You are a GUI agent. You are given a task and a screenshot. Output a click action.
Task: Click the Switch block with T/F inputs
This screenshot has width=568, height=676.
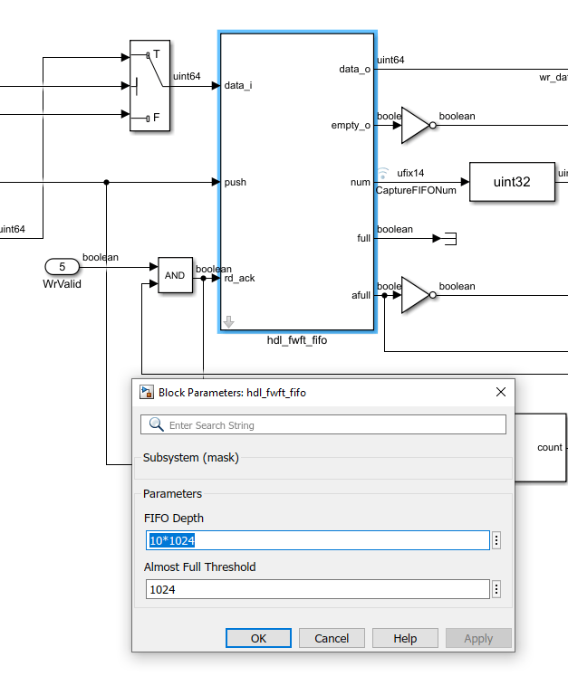click(x=149, y=85)
